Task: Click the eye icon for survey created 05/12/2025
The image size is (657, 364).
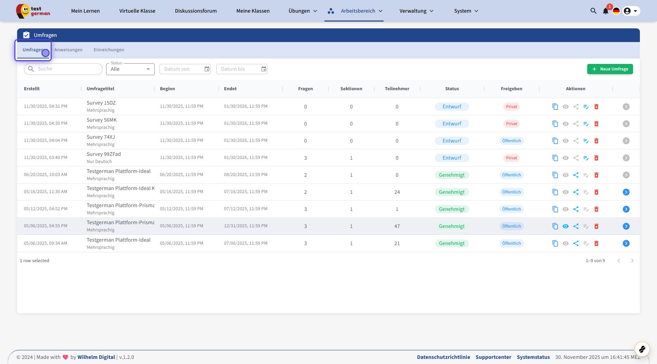Action: 565,209
